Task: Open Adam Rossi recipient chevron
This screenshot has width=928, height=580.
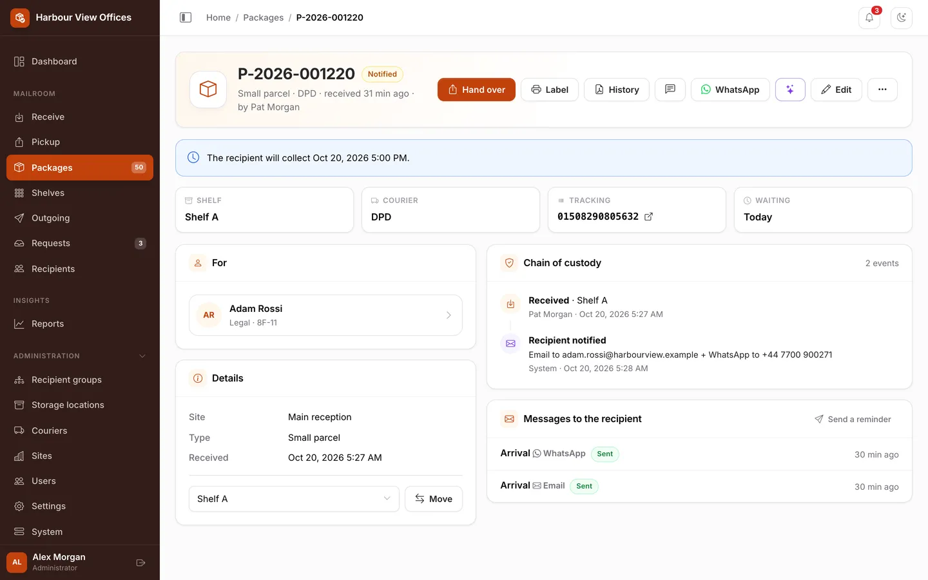Action: [x=449, y=315]
